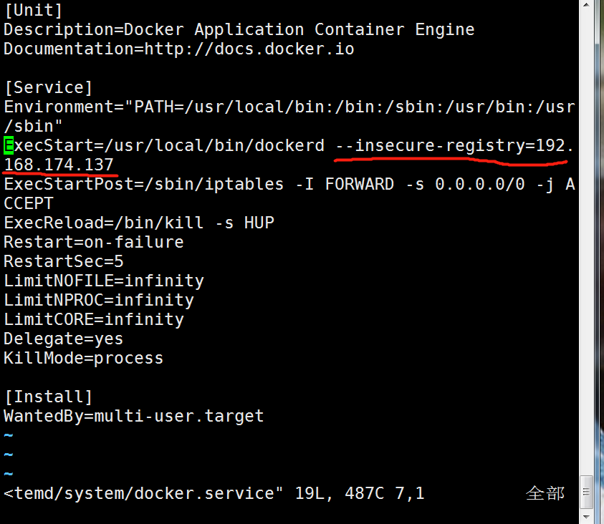Image resolution: width=604 pixels, height=524 pixels.
Task: Click the 168.174.137 IP address fragment
Action: (59, 165)
